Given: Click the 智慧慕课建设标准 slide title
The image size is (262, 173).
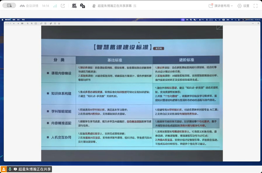Looking at the screenshot, I should [x=124, y=47].
